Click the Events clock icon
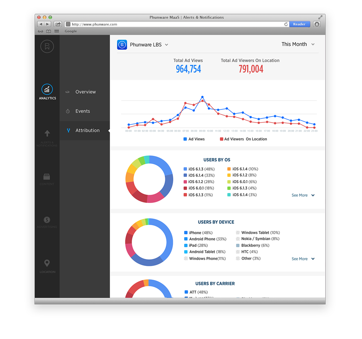Screen dimensions: 362x339 coord(68,111)
